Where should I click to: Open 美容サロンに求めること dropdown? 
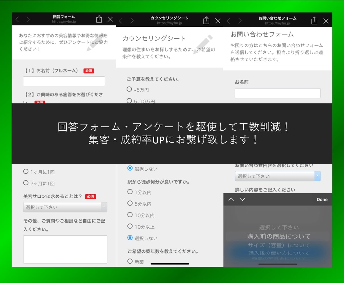click(x=65, y=207)
